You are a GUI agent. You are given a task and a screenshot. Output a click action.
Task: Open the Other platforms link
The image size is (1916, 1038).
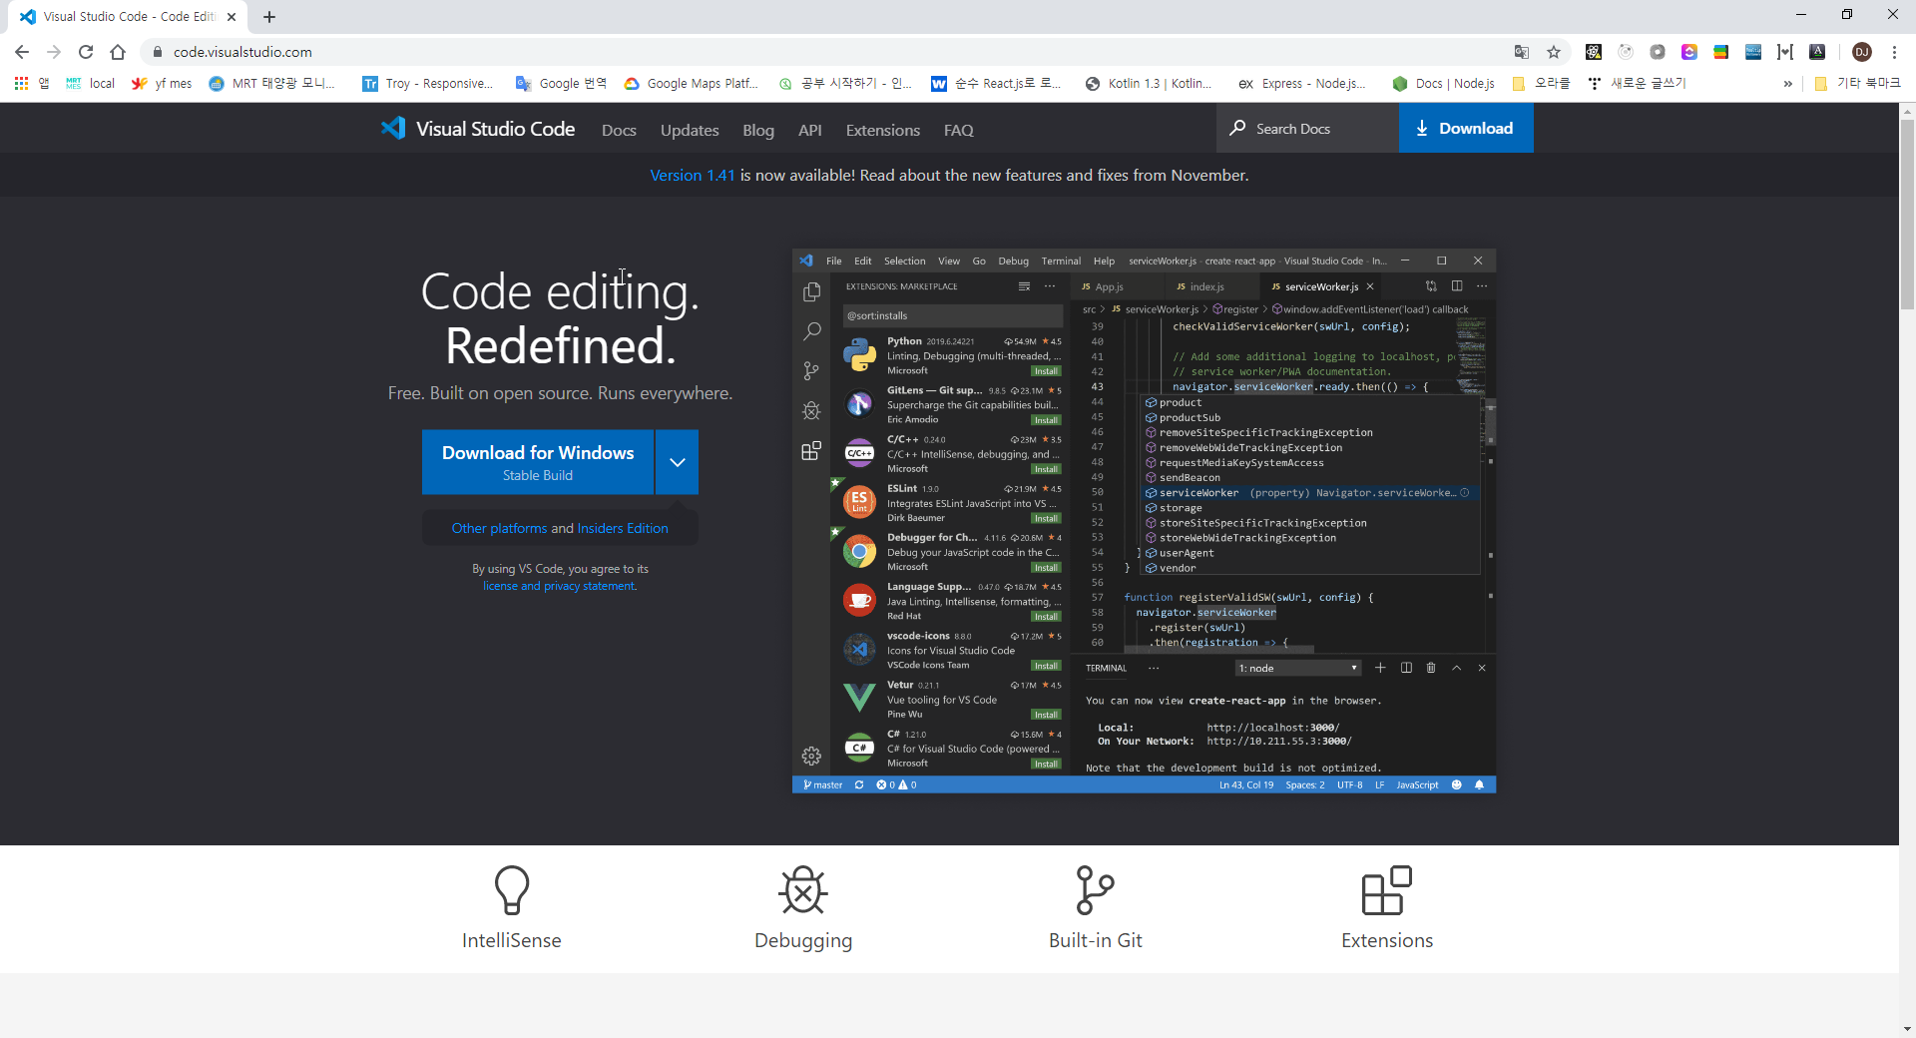coord(500,528)
